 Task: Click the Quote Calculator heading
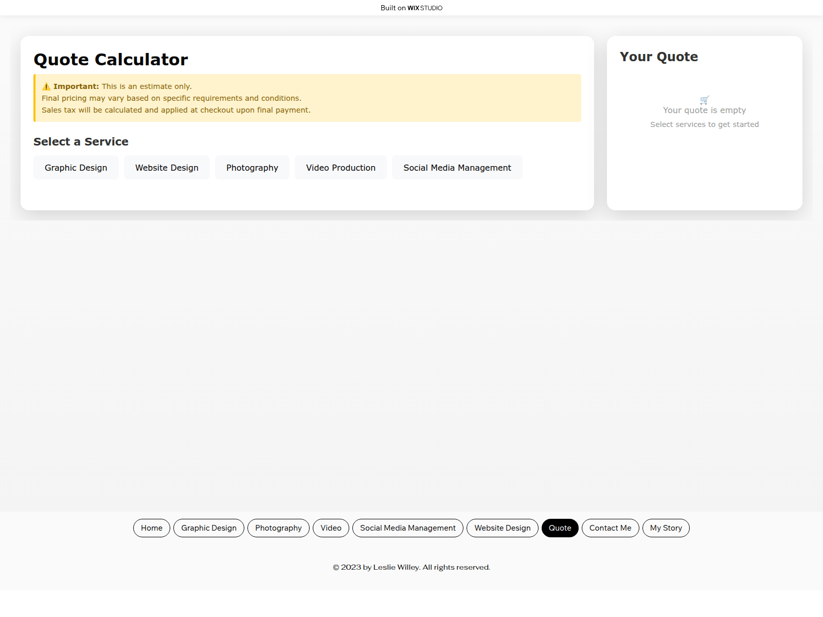[111, 60]
